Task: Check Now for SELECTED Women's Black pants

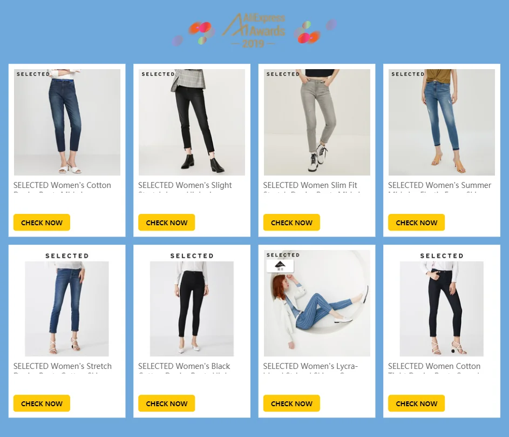Action: pyautogui.click(x=167, y=404)
